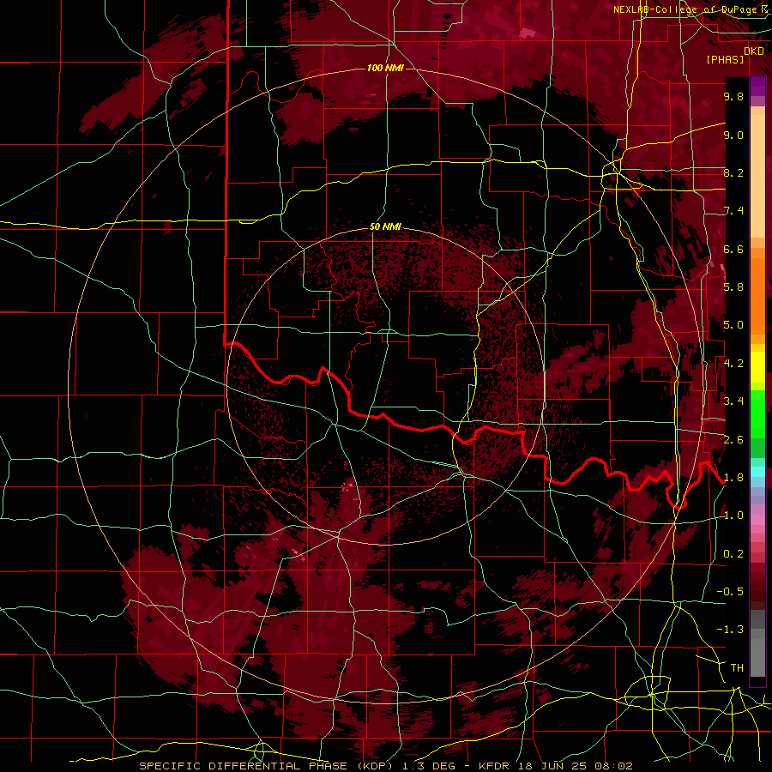The image size is (772, 772).
Task: Click the -1.3 legend value
Action: click(x=730, y=630)
